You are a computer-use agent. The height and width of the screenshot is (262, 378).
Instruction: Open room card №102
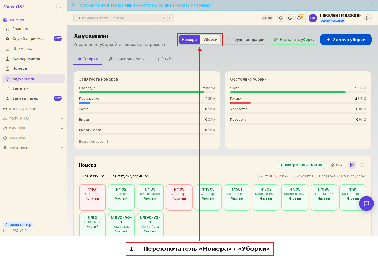[x=121, y=197]
